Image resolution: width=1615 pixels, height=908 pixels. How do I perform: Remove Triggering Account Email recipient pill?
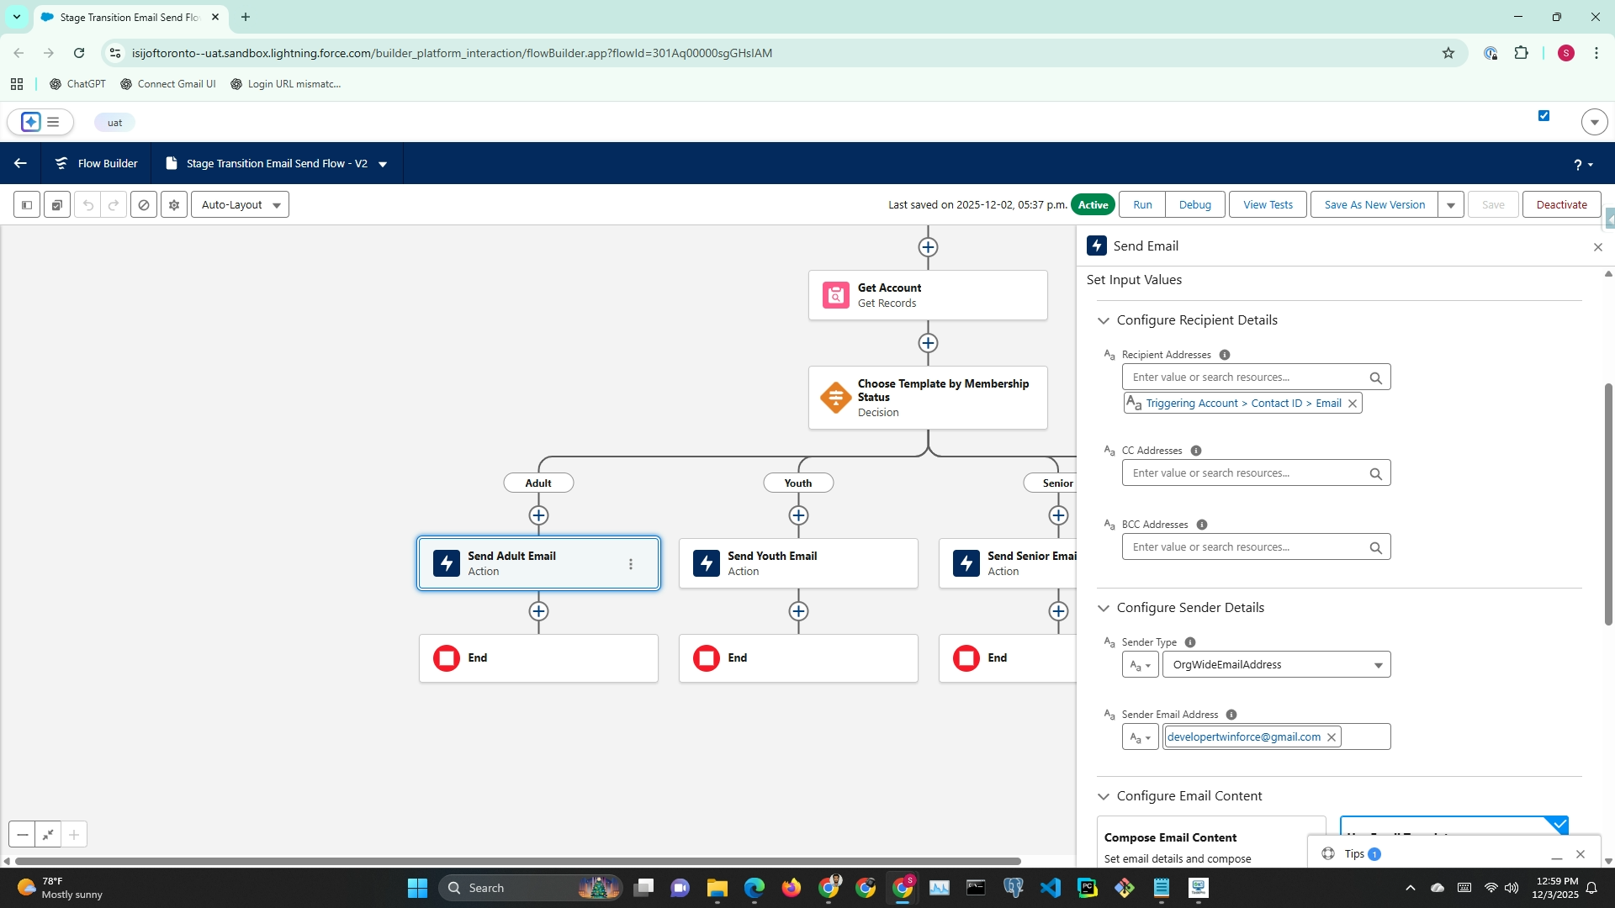coord(1353,404)
